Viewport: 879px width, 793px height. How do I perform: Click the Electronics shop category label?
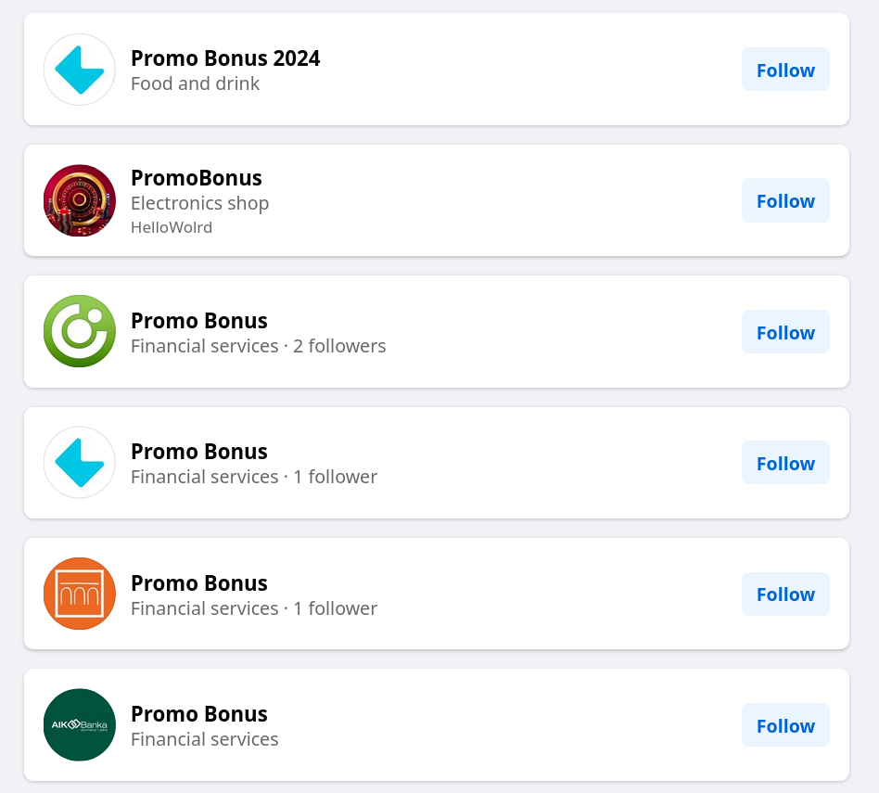point(199,203)
